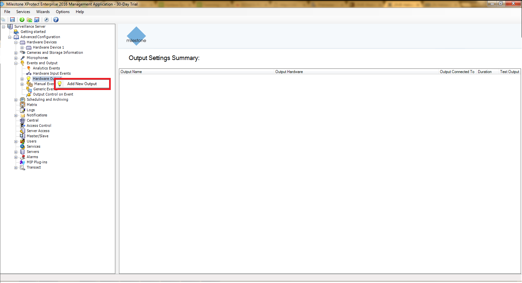Click the blue Help question mark icon
The image size is (522, 283).
56,20
